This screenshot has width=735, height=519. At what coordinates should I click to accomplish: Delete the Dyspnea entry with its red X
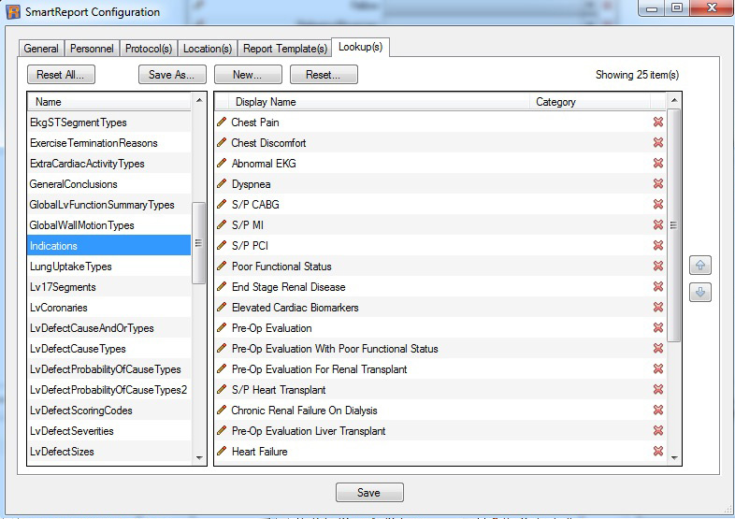tap(658, 183)
